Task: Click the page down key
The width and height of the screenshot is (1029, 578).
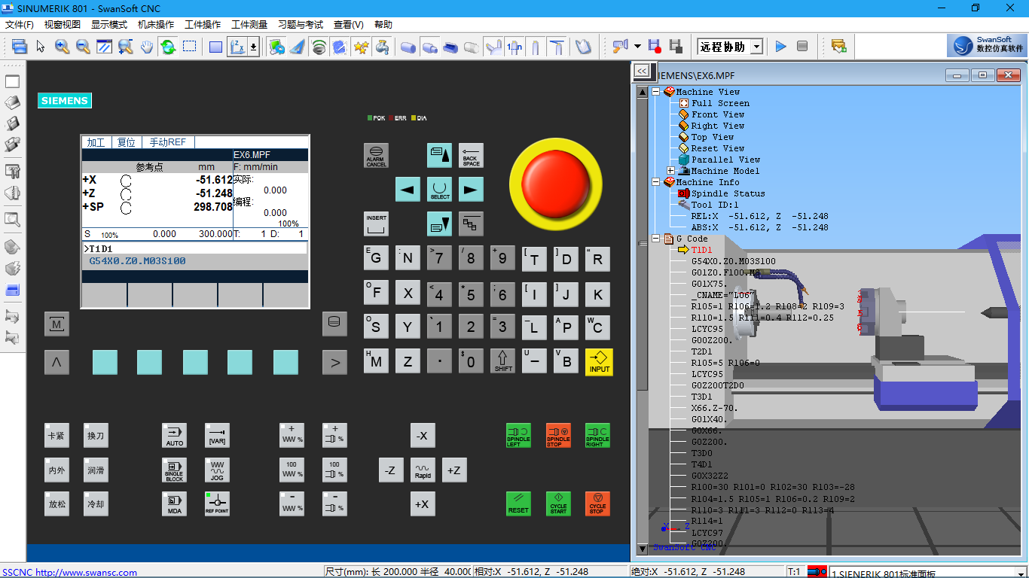Action: tap(440, 224)
